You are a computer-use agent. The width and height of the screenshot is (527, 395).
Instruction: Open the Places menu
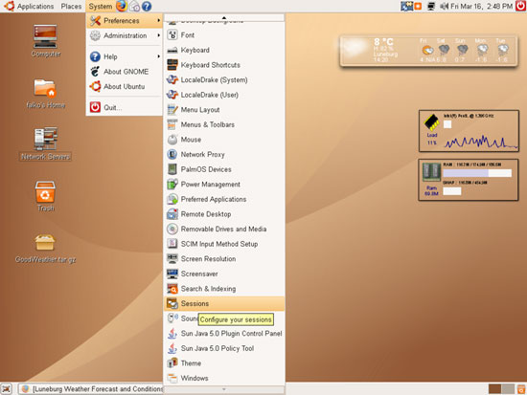click(71, 6)
